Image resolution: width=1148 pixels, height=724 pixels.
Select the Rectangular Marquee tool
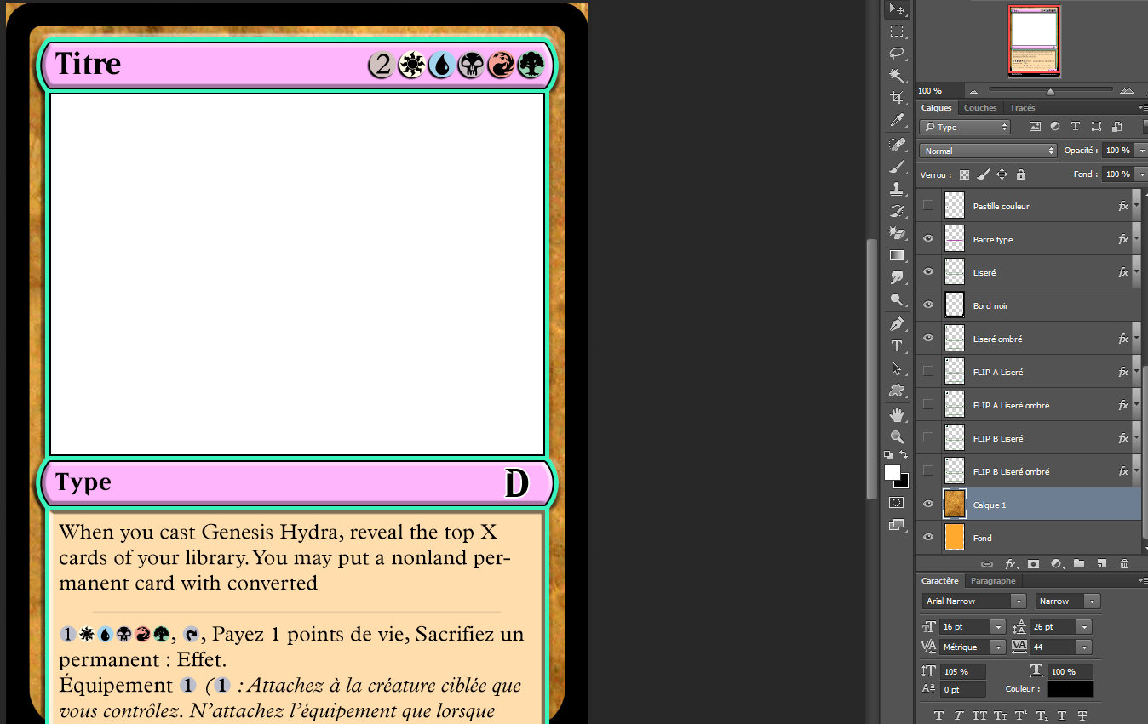pyautogui.click(x=897, y=31)
